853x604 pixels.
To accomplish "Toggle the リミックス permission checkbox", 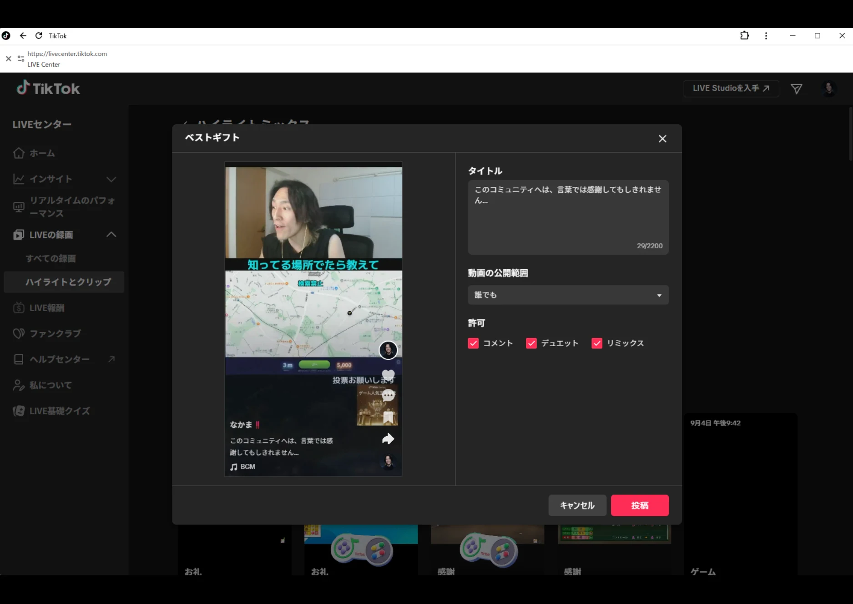I will tap(597, 343).
